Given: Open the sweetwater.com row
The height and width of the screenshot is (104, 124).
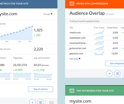Looking at the screenshot, I should [x=97, y=38].
